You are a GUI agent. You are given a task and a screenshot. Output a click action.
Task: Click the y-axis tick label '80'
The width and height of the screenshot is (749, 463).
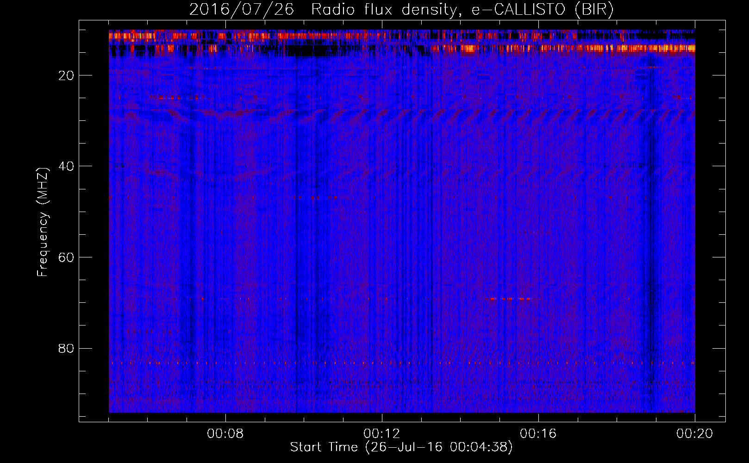coord(67,348)
